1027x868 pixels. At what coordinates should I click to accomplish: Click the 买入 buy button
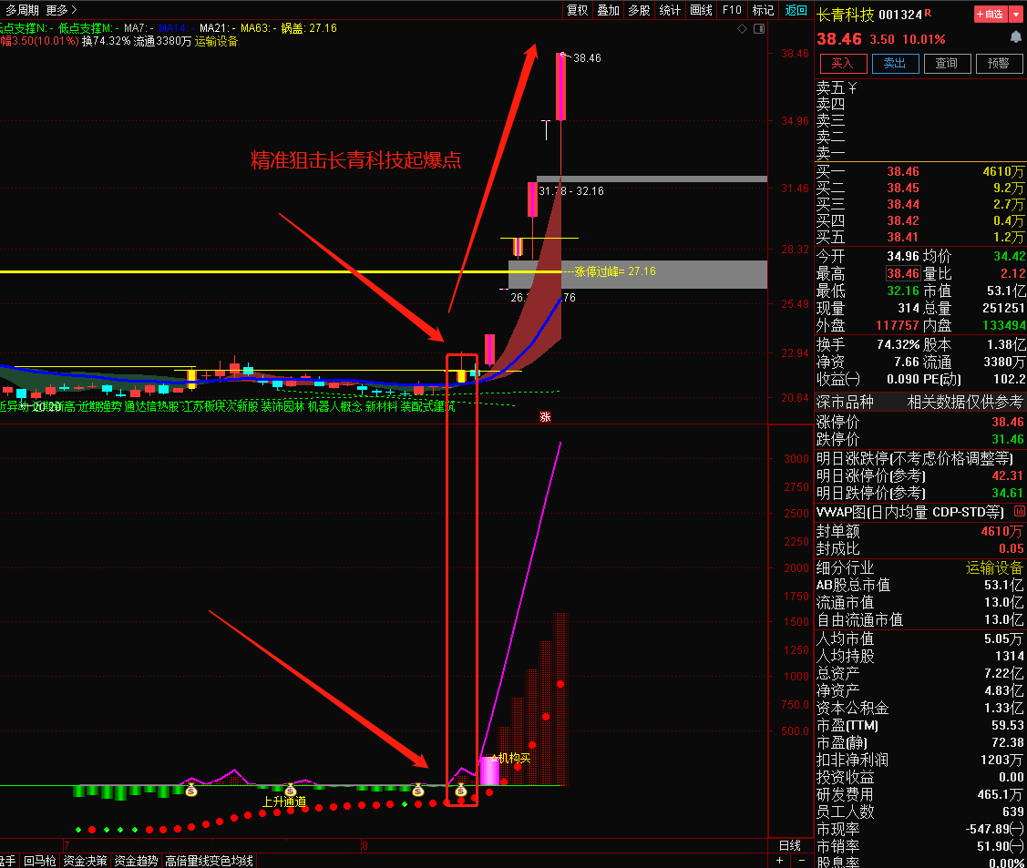click(843, 64)
